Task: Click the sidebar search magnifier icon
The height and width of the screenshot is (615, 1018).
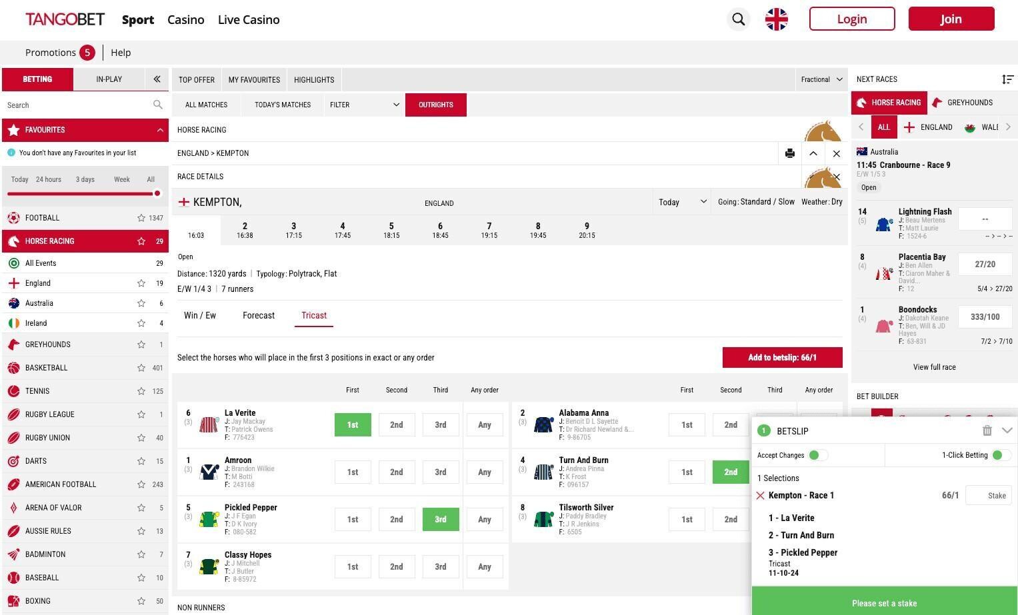Action: click(x=157, y=105)
